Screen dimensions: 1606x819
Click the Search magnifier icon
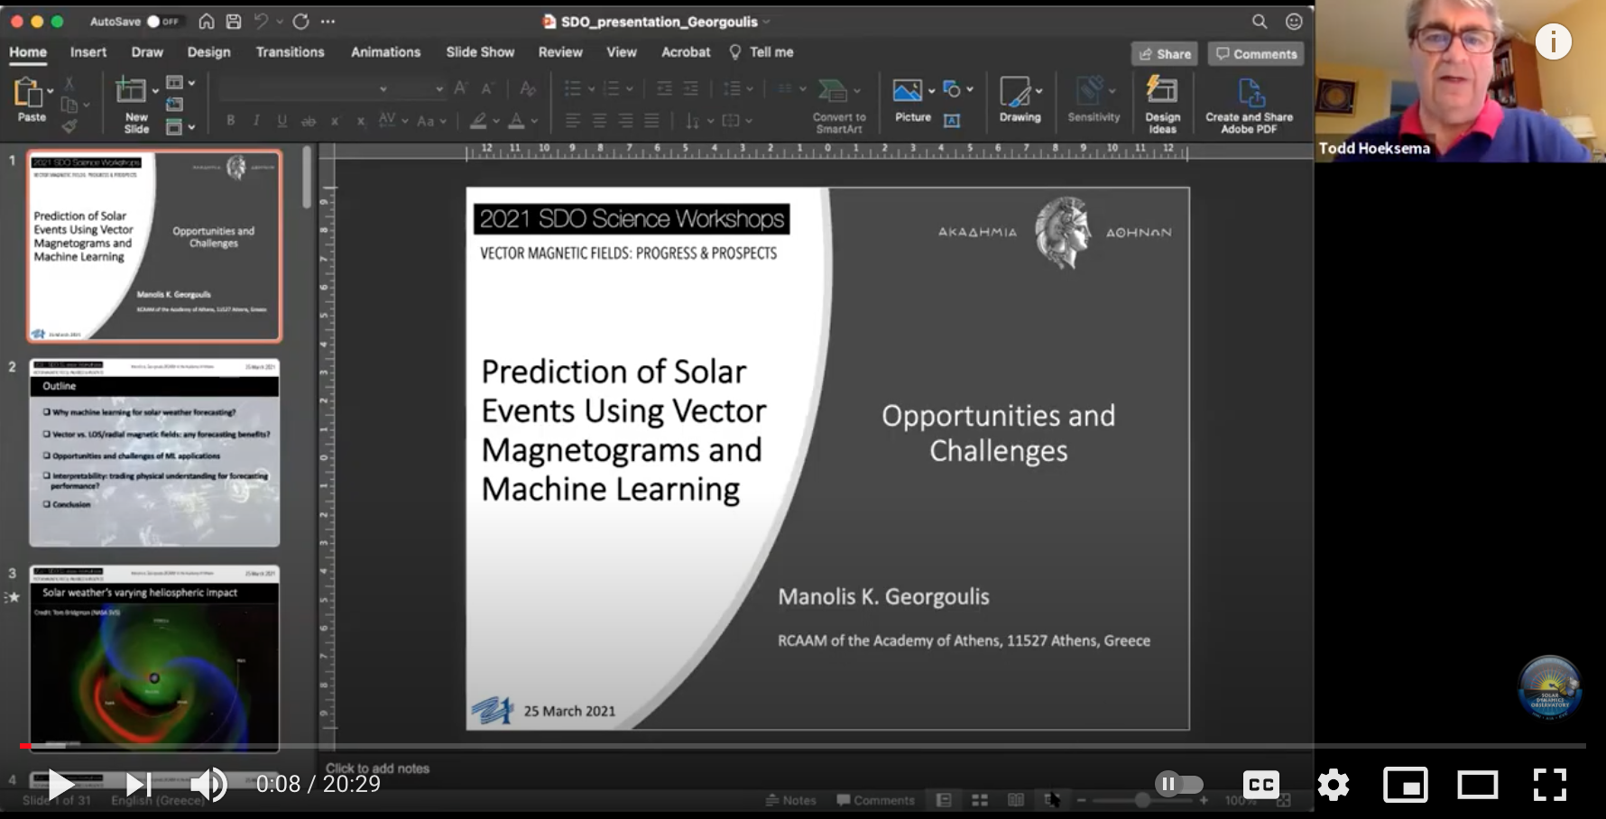(1260, 22)
